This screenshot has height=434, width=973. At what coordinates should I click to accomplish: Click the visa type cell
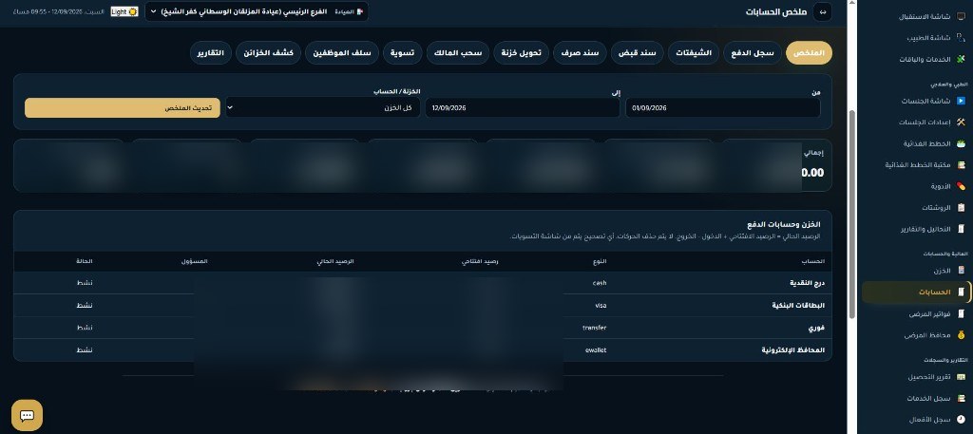[601, 306]
